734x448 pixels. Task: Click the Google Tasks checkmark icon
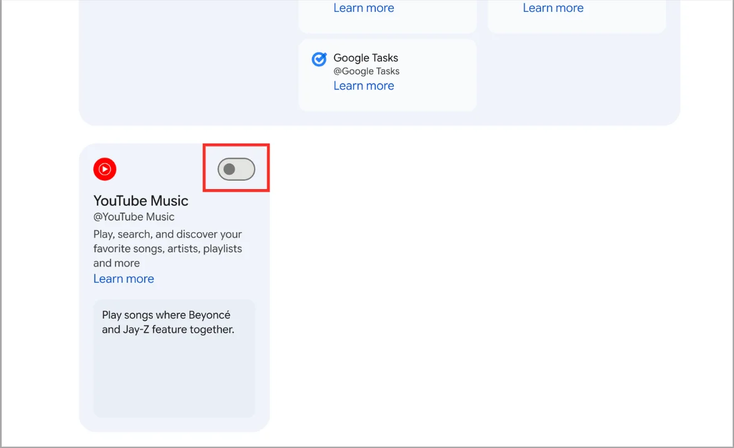[320, 59]
